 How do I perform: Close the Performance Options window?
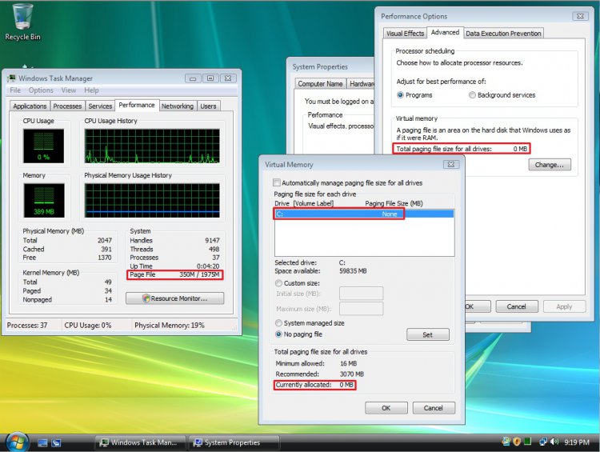click(x=580, y=16)
